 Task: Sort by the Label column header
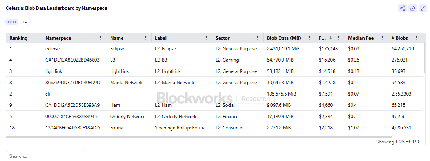click(161, 38)
